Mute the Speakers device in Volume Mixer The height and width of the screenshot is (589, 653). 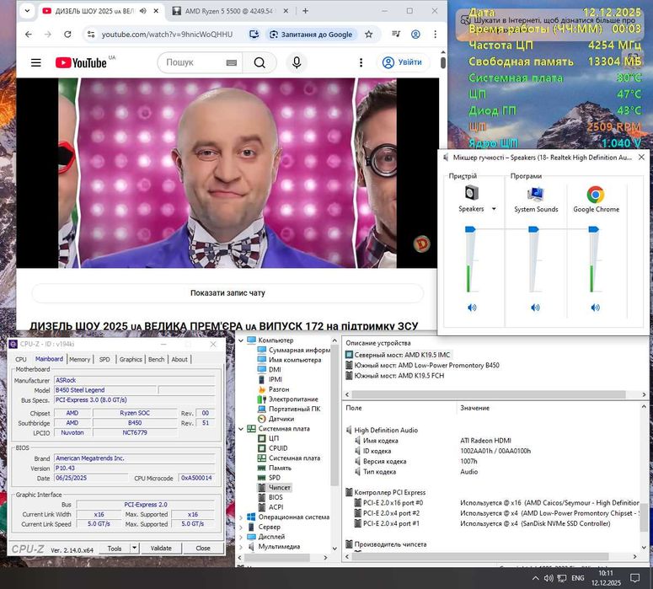pos(472,308)
